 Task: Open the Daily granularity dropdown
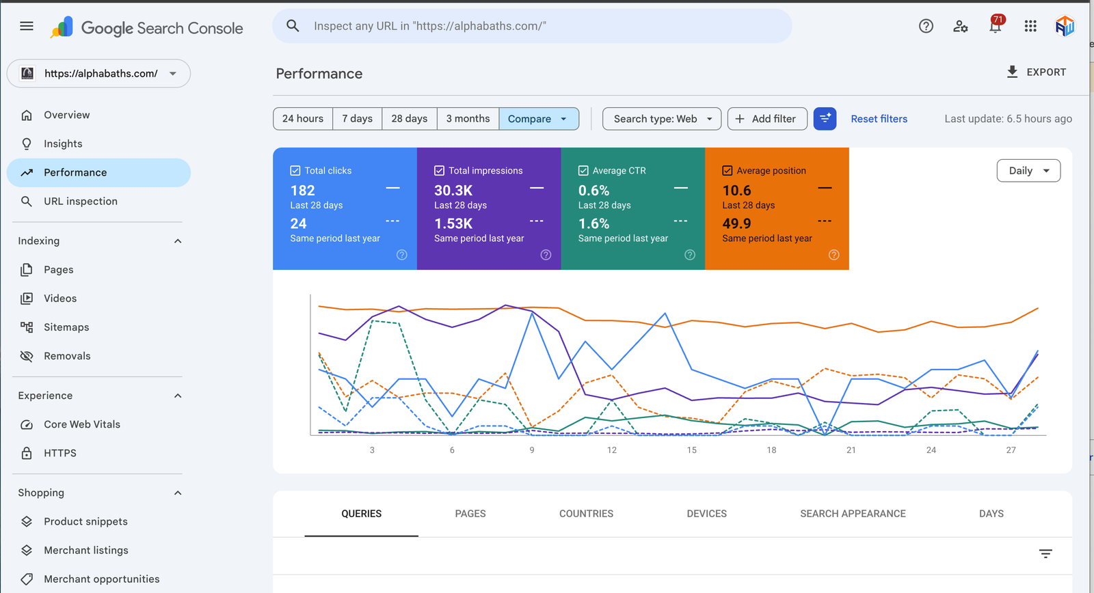1028,171
